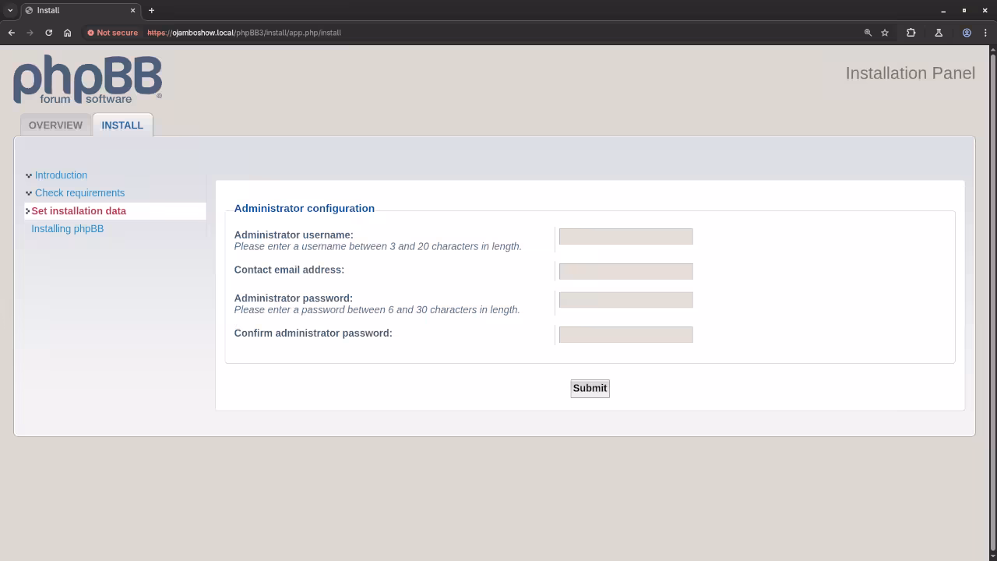Open the tab search dropdown arrow
The width and height of the screenshot is (997, 561).
(x=10, y=10)
